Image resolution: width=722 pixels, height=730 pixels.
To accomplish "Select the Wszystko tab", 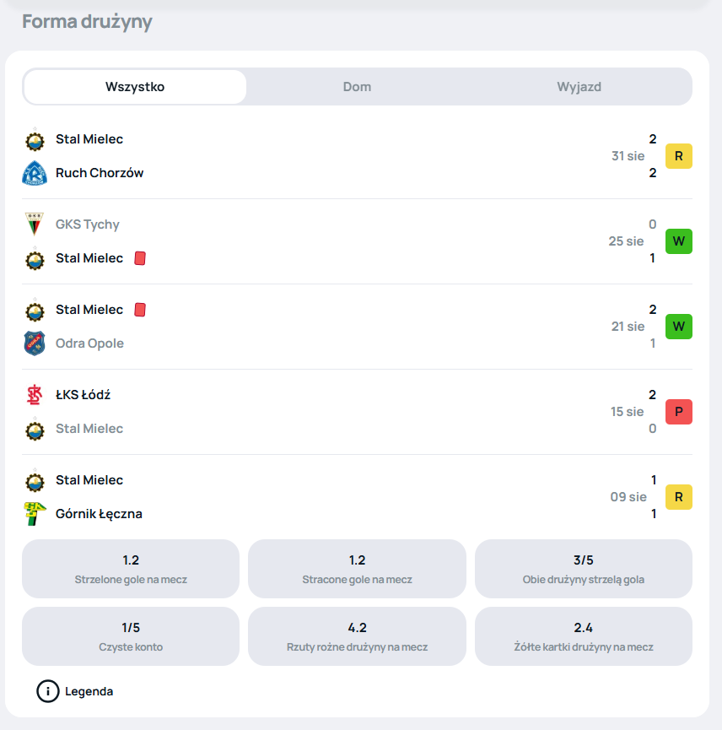I will point(135,87).
